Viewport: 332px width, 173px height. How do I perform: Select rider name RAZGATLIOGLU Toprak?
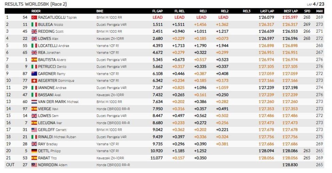click(x=57, y=17)
